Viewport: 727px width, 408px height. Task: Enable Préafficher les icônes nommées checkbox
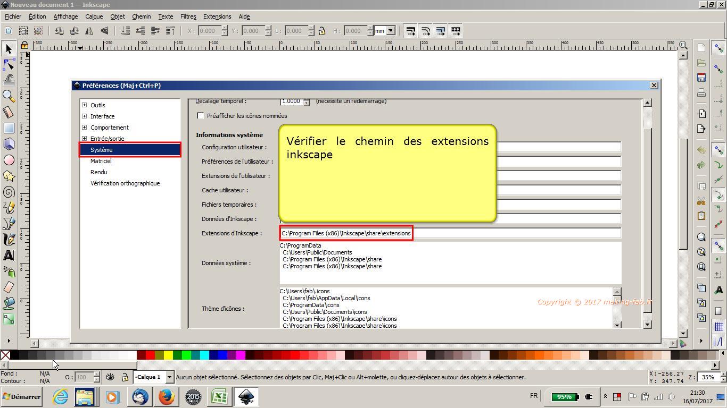pyautogui.click(x=201, y=116)
